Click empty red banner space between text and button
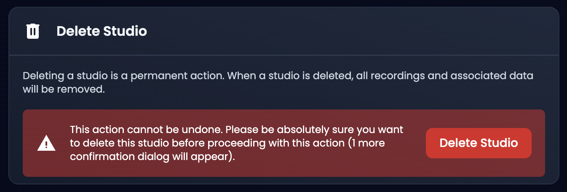The width and height of the screenshot is (567, 192). (415, 143)
